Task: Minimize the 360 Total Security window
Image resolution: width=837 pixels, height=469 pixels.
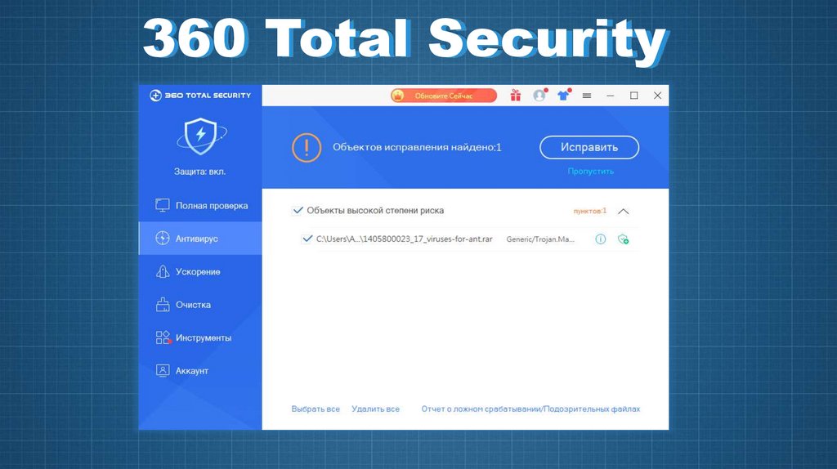Action: [610, 96]
